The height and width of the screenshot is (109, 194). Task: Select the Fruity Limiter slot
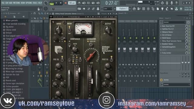coord(166,53)
